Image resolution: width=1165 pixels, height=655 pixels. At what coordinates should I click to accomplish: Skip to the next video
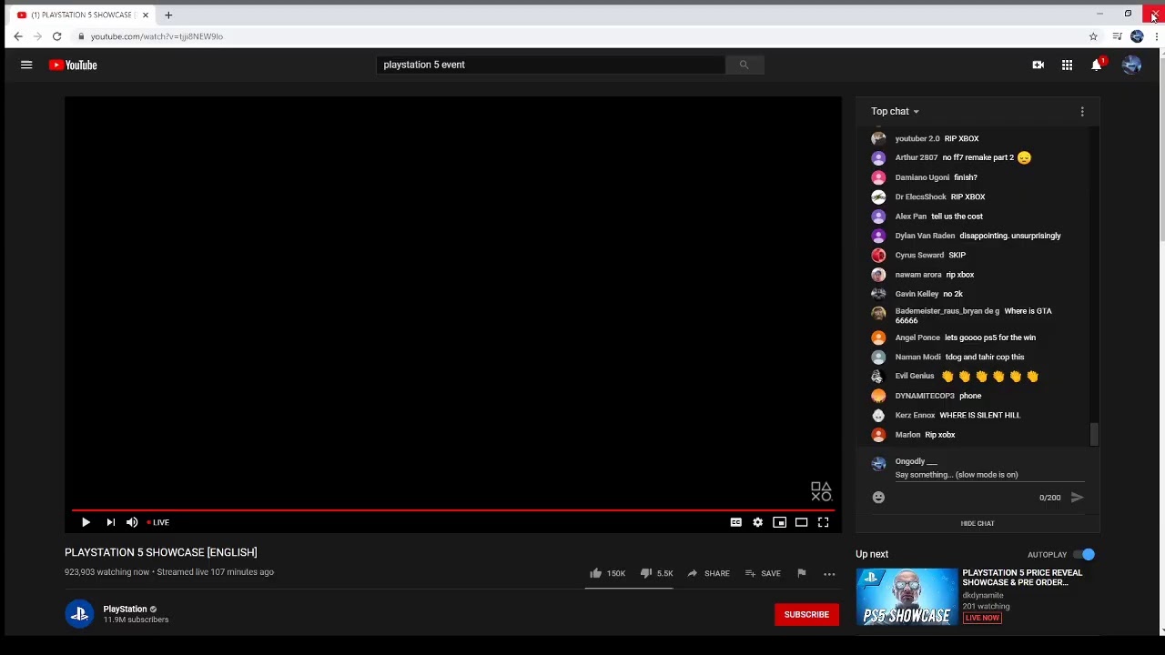110,522
